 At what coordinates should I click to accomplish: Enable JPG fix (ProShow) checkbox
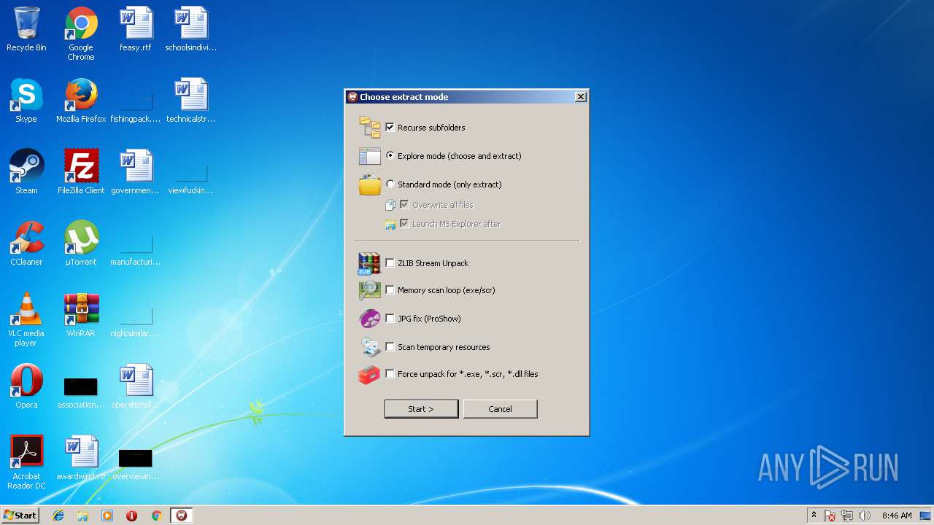click(390, 318)
